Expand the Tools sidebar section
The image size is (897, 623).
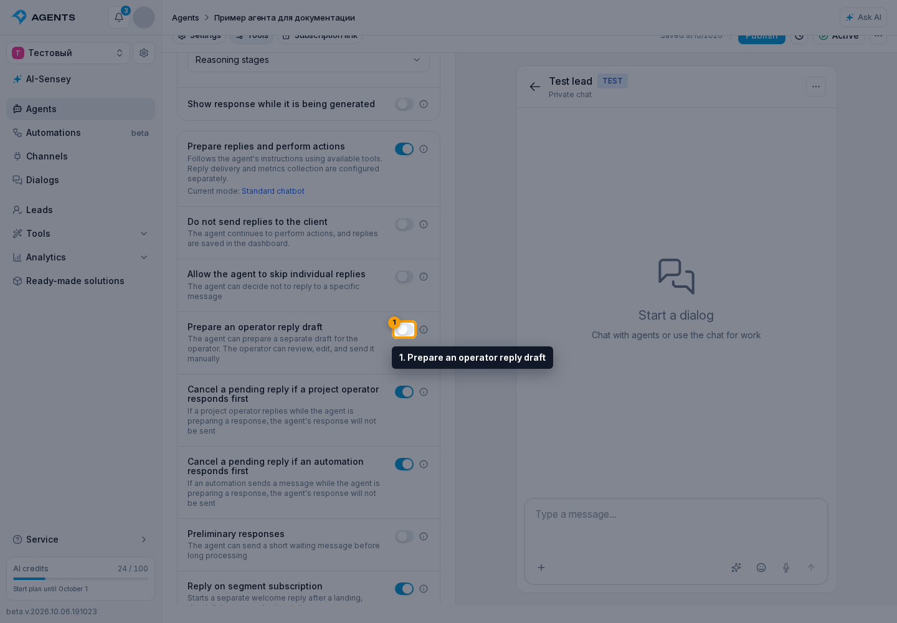[x=81, y=234]
